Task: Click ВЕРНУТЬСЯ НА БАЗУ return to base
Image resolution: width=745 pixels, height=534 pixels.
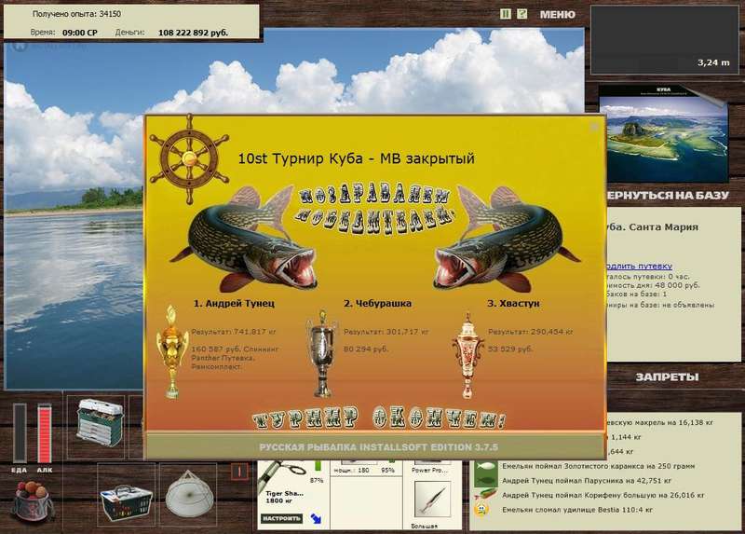Action: tap(666, 195)
